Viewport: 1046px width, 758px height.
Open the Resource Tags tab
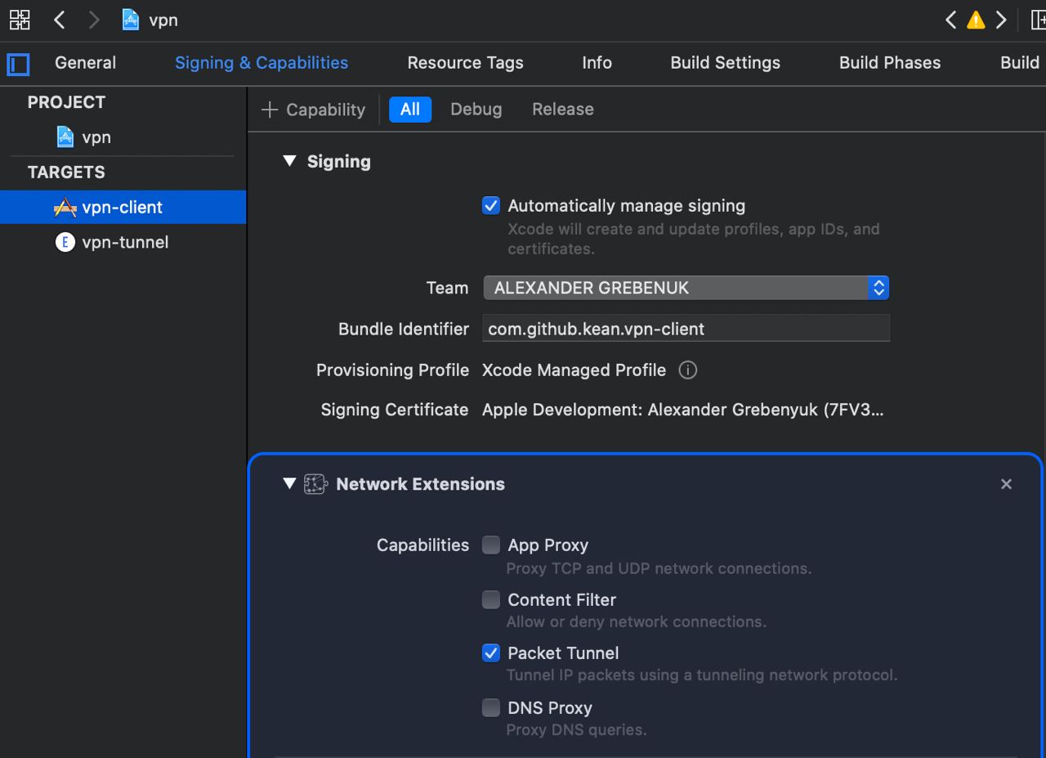click(x=465, y=63)
